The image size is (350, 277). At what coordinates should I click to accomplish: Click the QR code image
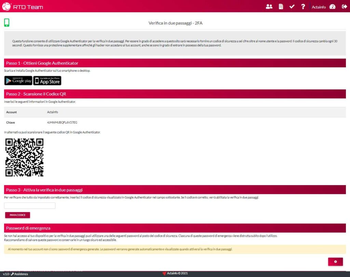point(24,157)
